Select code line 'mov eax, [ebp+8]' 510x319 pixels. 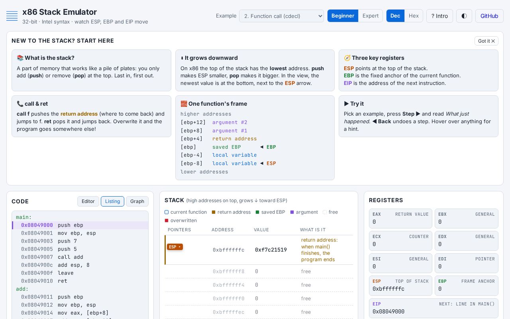[80, 313]
